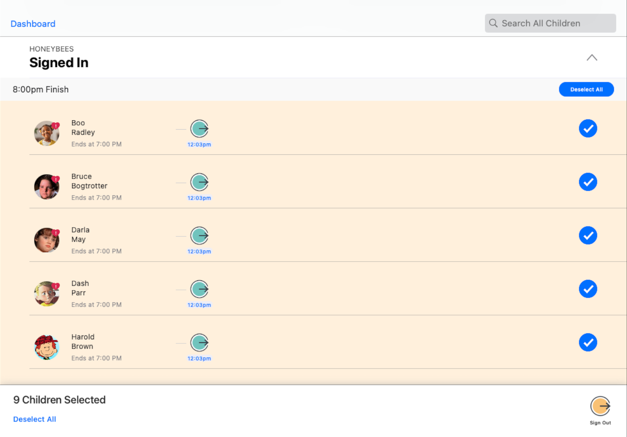The image size is (627, 437).
Task: Go back to Dashboard
Action: tap(33, 24)
